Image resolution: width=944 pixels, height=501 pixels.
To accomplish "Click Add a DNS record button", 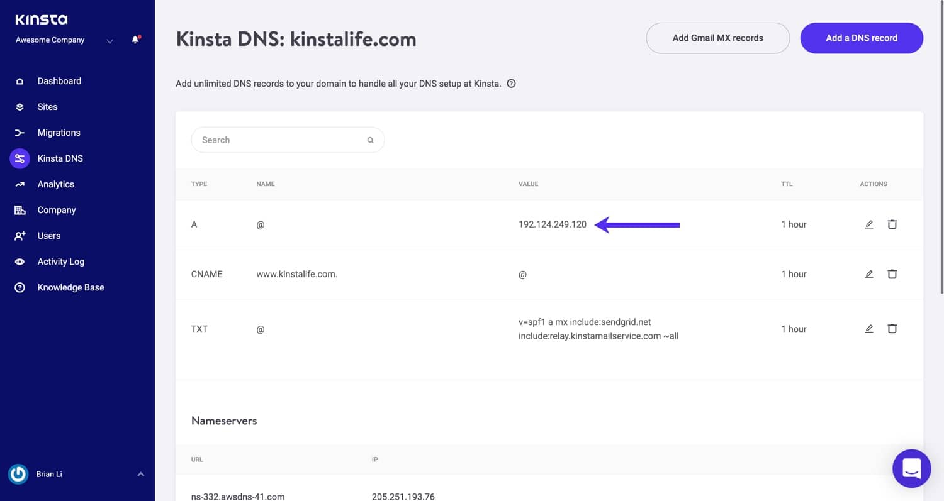I will point(862,38).
